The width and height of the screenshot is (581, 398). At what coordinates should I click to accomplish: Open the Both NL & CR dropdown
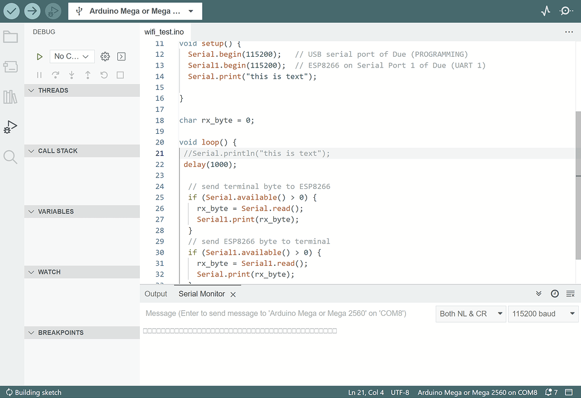click(470, 314)
